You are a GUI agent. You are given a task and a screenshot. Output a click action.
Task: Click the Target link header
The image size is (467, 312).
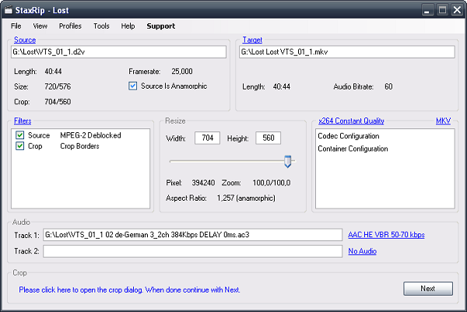pos(252,40)
